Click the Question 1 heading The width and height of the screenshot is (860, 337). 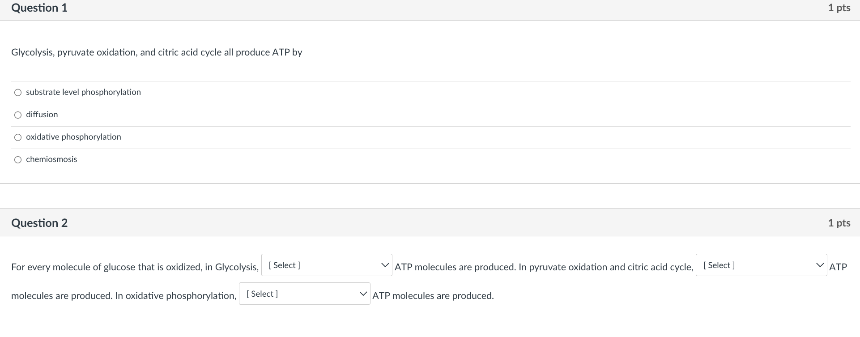click(39, 8)
